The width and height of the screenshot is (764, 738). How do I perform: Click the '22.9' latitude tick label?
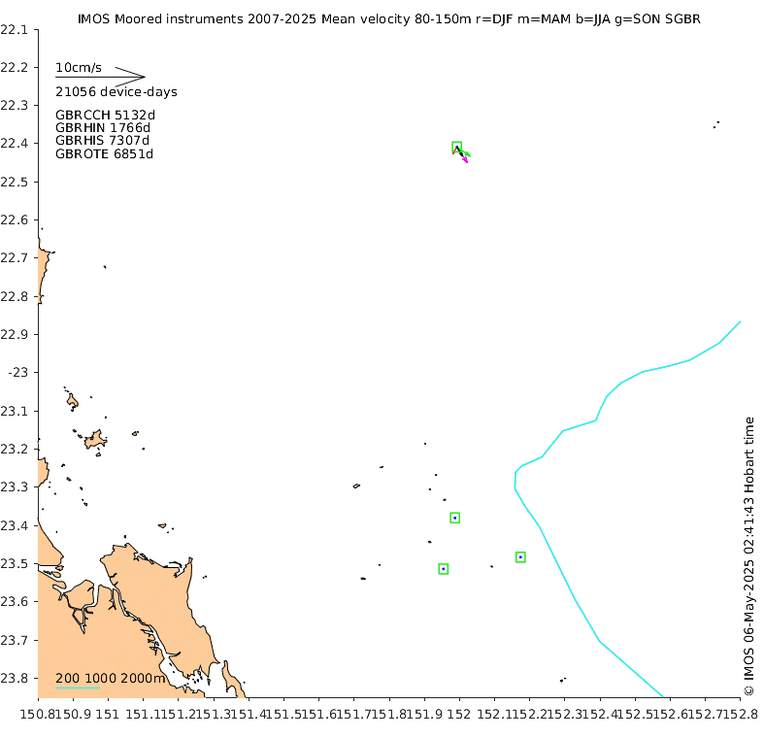[x=15, y=334]
